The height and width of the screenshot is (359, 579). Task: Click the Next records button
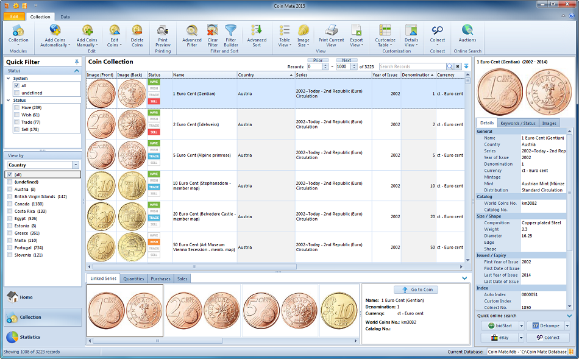coord(346,60)
